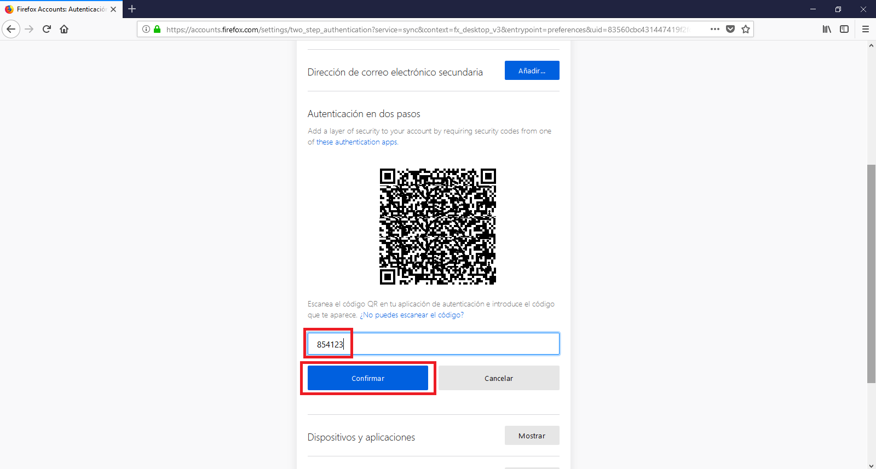Click the page vertical scrollbar thumb

871,274
